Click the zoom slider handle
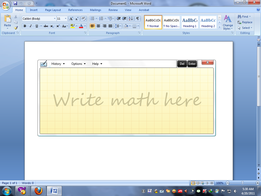Screen dimensions: 261x196 click(x=243, y=183)
